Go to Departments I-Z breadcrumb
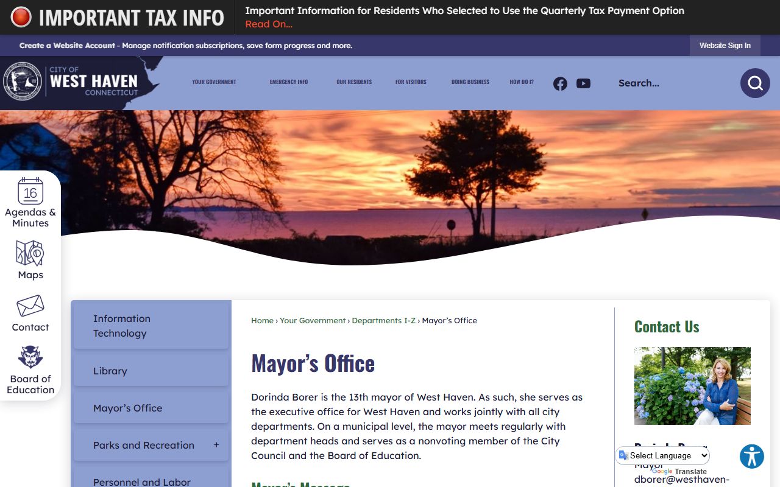This screenshot has width=780, height=487. [383, 321]
